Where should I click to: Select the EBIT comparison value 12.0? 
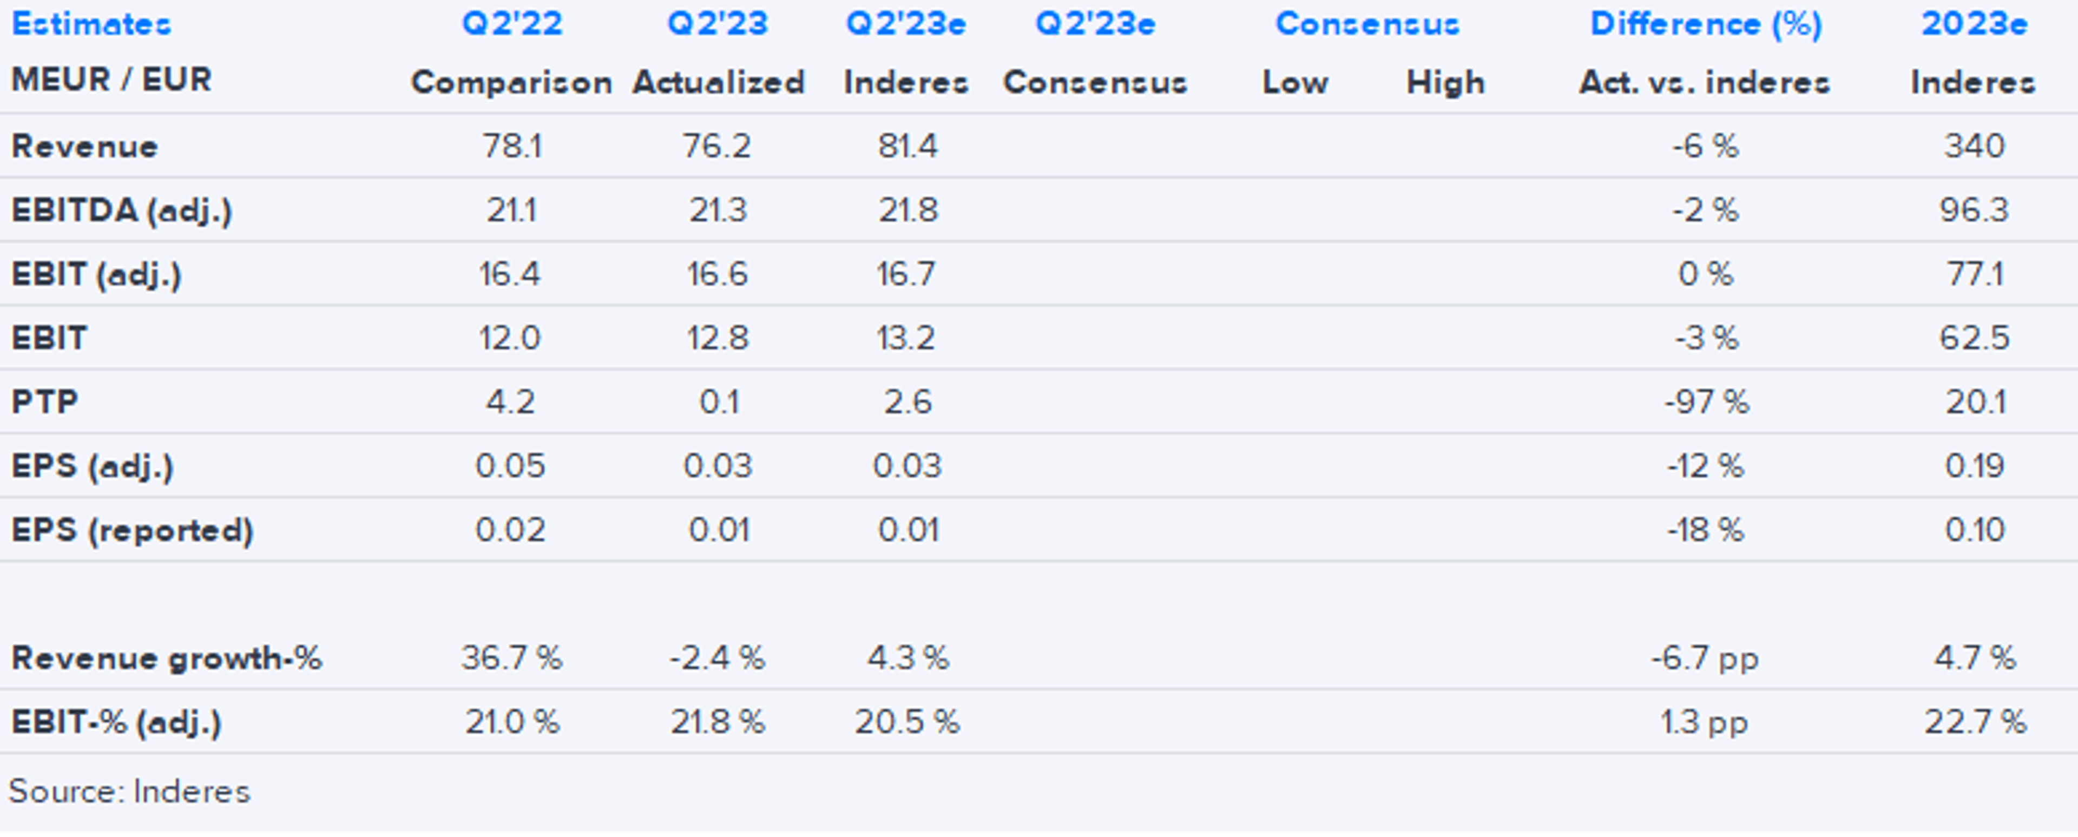[x=510, y=338]
